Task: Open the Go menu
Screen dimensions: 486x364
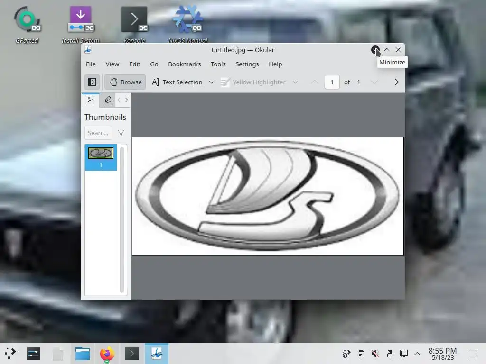Action: pos(154,64)
